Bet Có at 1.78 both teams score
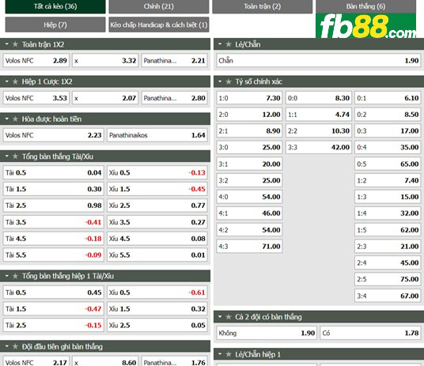Viewport: 424px width, 366px height. (371, 333)
